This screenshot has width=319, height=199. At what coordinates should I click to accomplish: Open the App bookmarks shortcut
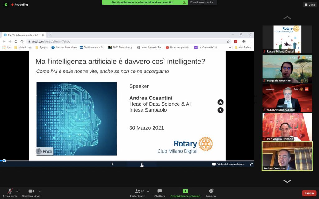[7, 47]
